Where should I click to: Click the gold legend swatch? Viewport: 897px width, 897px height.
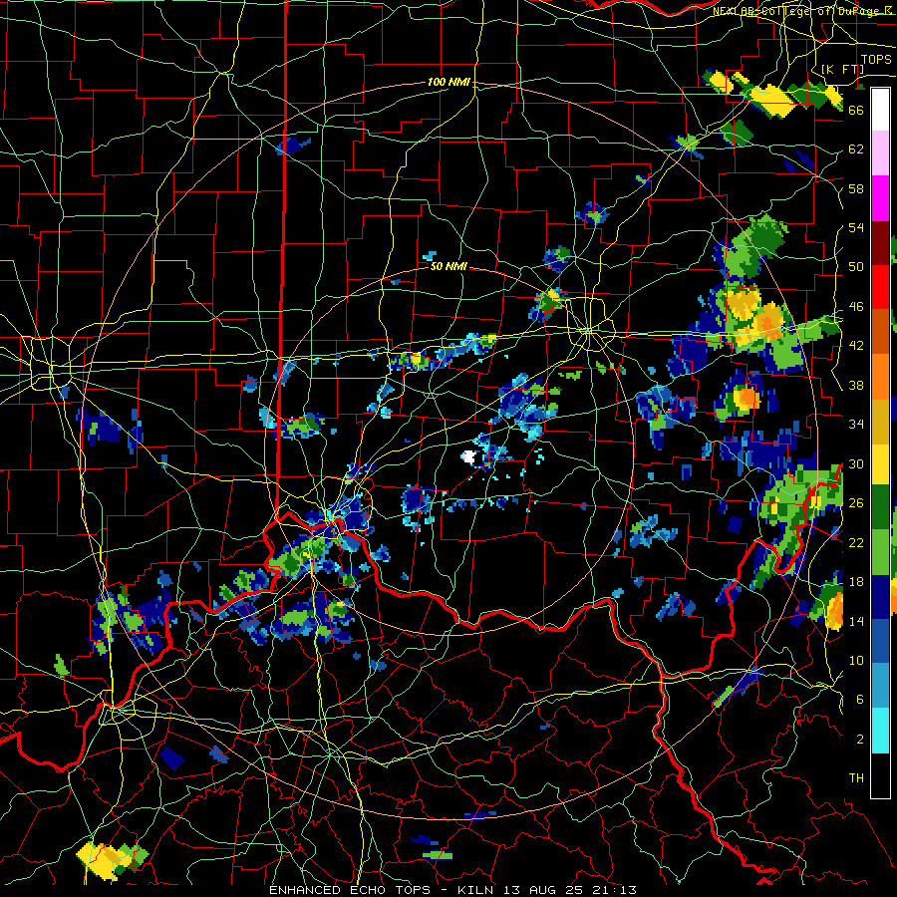click(x=880, y=421)
